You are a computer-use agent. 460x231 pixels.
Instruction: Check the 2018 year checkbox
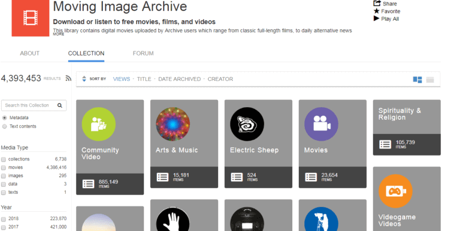tap(4, 219)
